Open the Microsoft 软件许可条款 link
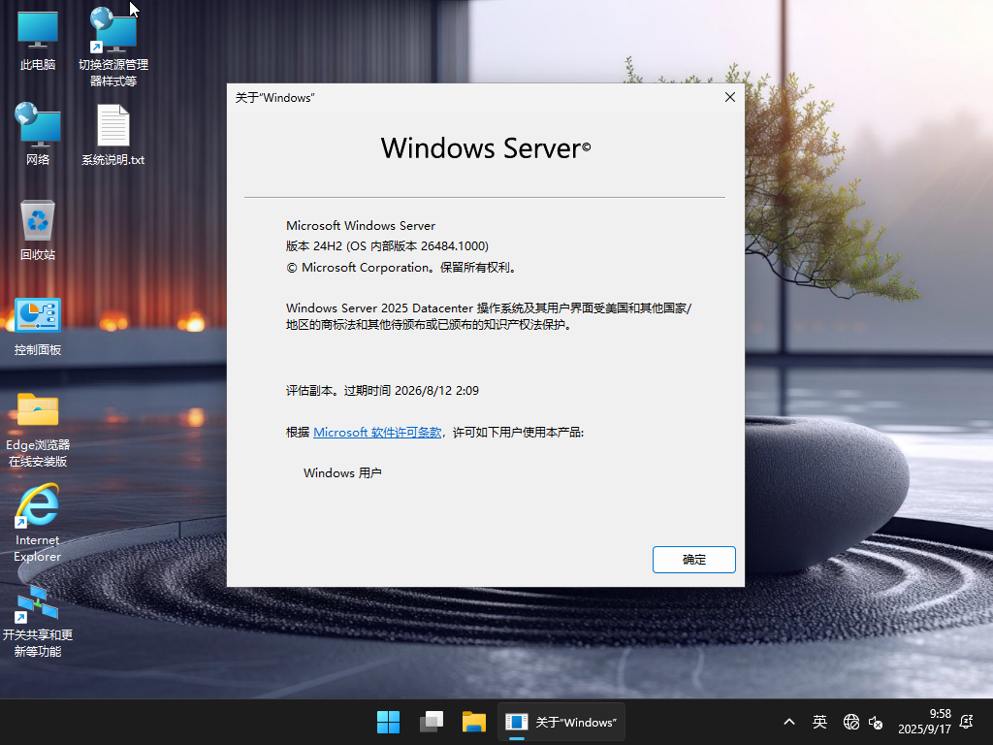 377,433
